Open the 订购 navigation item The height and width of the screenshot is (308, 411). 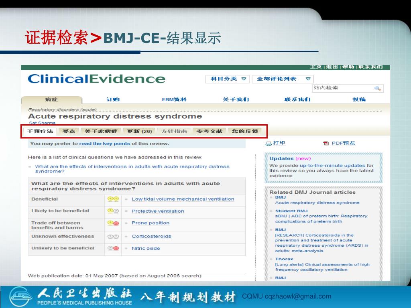[x=113, y=99]
